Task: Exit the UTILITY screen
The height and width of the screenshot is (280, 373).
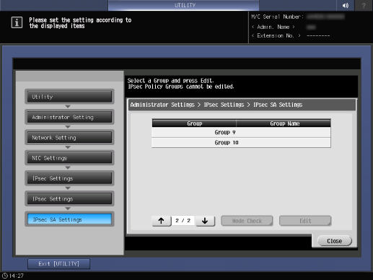Action: [58, 264]
